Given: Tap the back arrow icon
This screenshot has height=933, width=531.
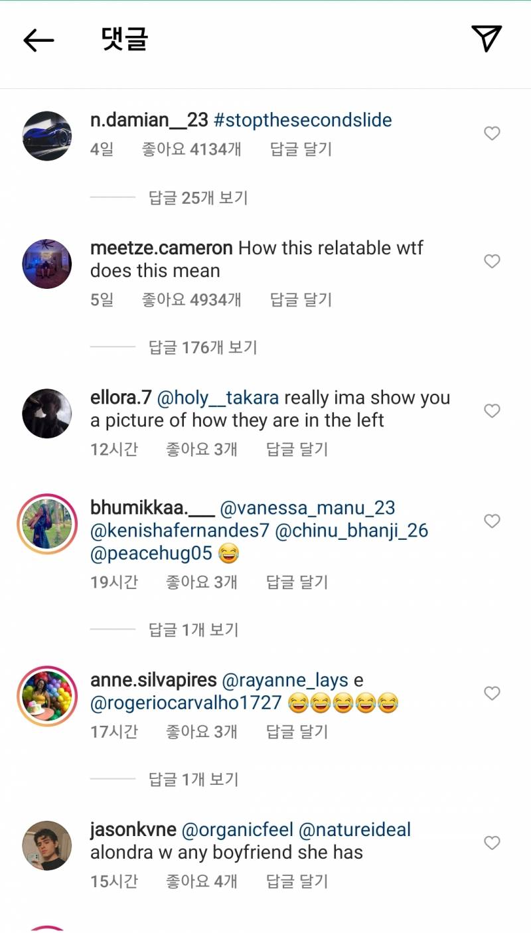Looking at the screenshot, I should pos(38,40).
